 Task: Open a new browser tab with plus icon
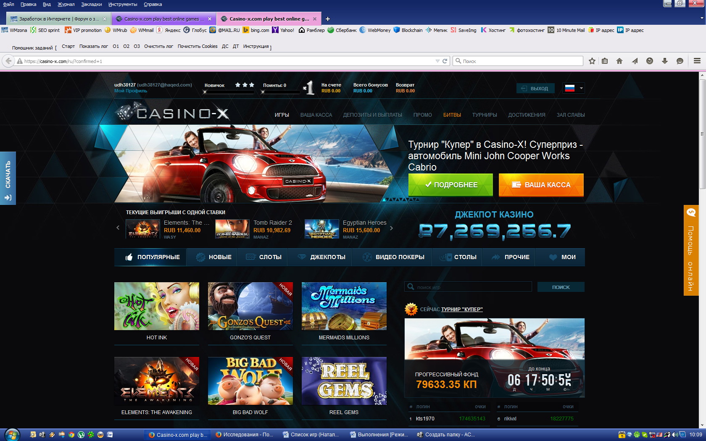pos(328,19)
